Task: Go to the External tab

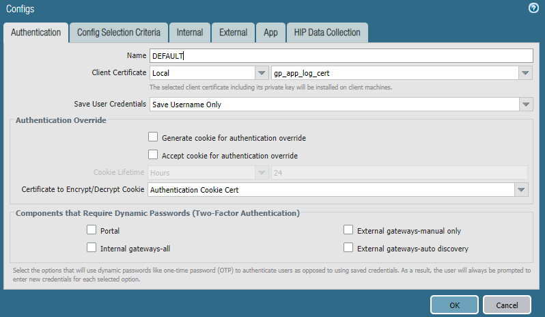Action: click(233, 32)
